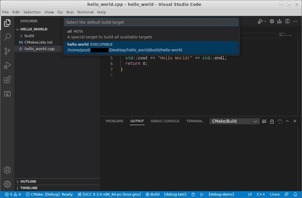Open the Terminal menu
Screen dimensions: 302x198
[85, 12]
